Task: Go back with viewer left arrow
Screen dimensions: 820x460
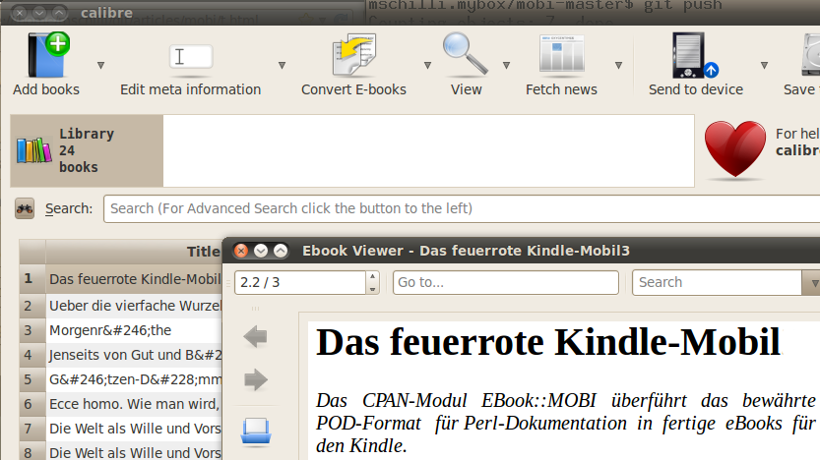Action: click(255, 337)
